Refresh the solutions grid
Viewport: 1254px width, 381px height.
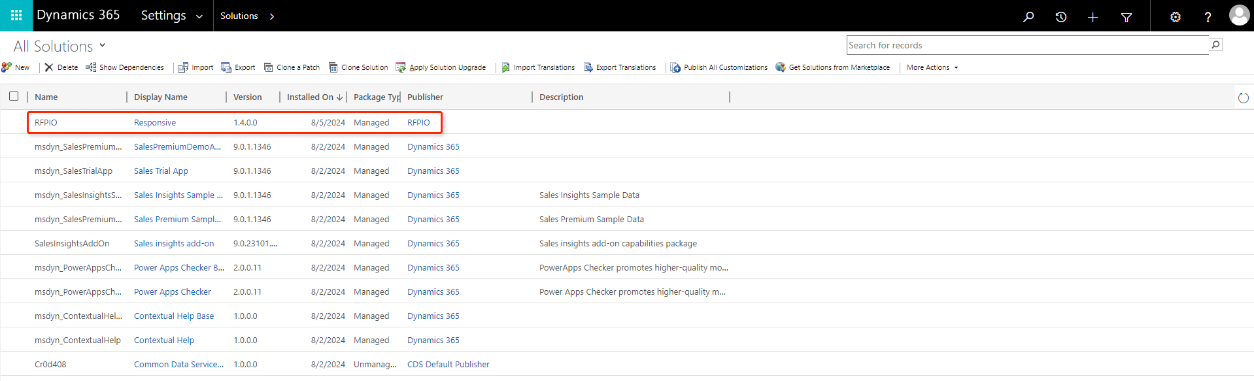pos(1243,98)
